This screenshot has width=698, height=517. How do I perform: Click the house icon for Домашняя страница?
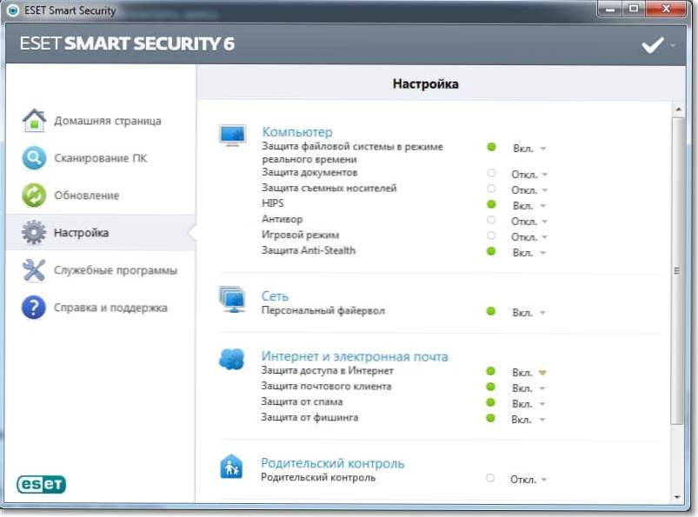click(x=34, y=121)
